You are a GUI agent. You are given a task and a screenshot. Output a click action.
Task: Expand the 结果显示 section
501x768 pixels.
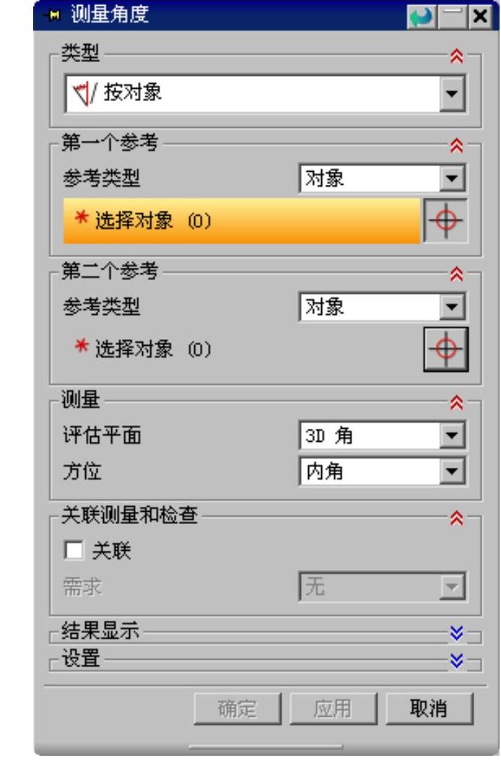pyautogui.click(x=456, y=633)
